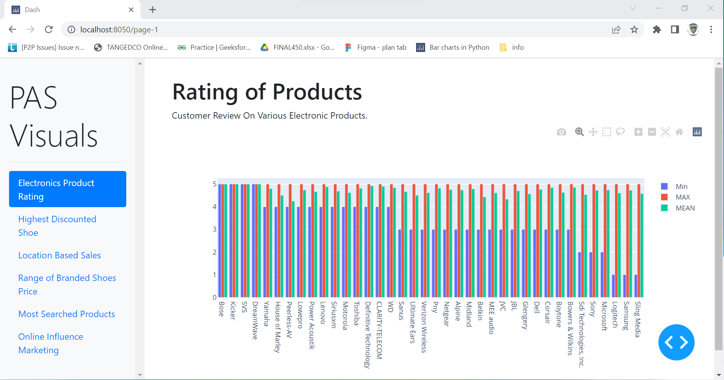The image size is (724, 380).
Task: Click sidebar scrollbar down arrow
Action: [x=140, y=375]
